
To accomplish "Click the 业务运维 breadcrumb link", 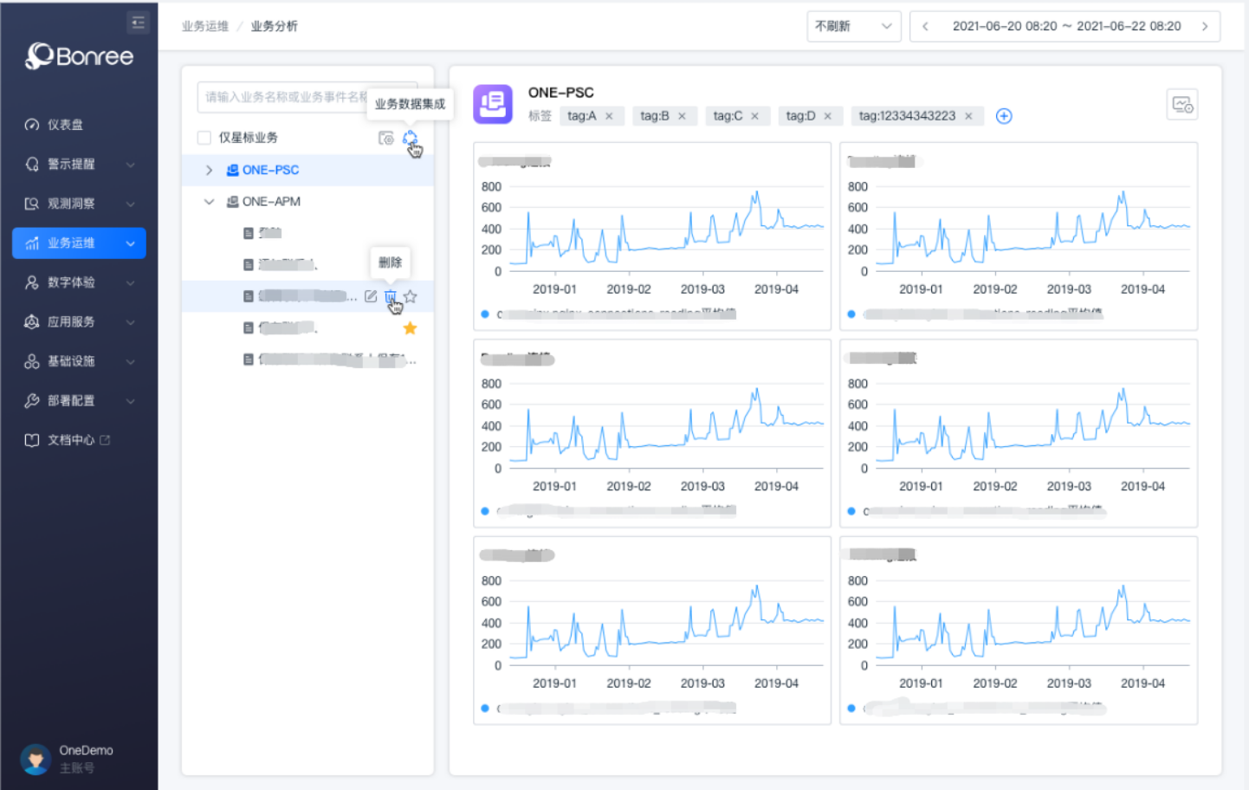I will [205, 26].
